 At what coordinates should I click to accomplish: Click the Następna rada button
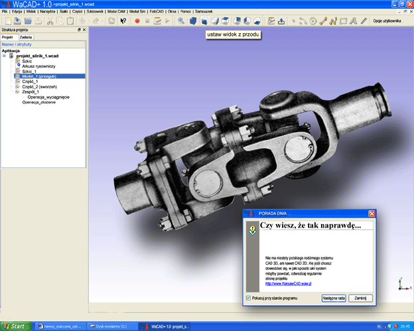(x=334, y=298)
